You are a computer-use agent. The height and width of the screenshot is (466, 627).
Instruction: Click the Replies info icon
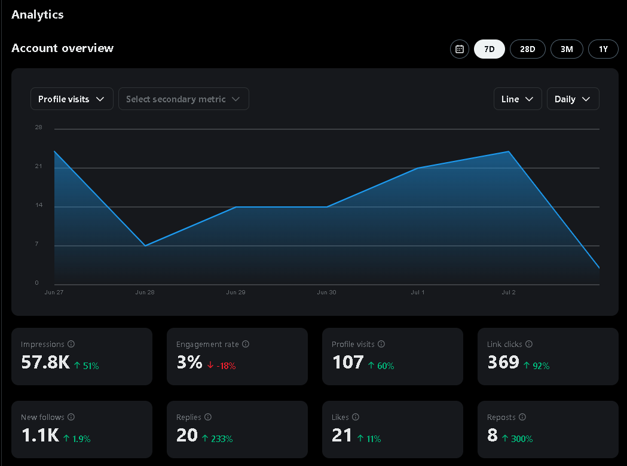click(x=207, y=417)
